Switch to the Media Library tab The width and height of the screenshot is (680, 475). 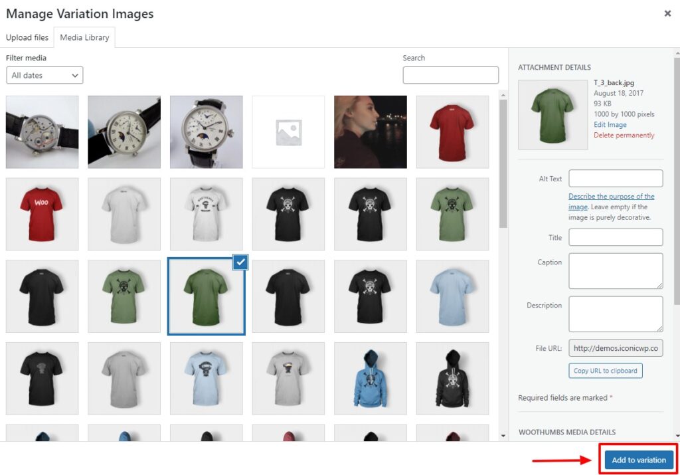(x=84, y=37)
